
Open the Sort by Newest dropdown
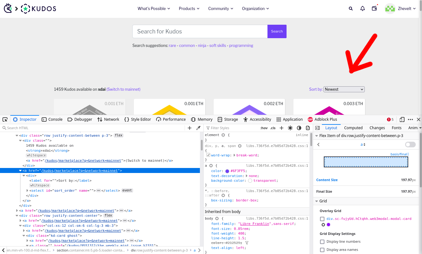[344, 89]
